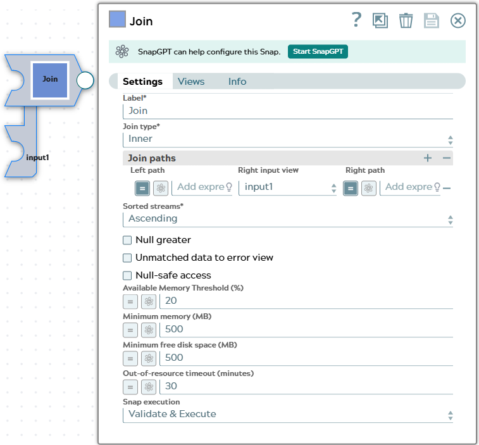
Task: Open SnapGPT helper for Minimum memory
Action: coord(149,330)
